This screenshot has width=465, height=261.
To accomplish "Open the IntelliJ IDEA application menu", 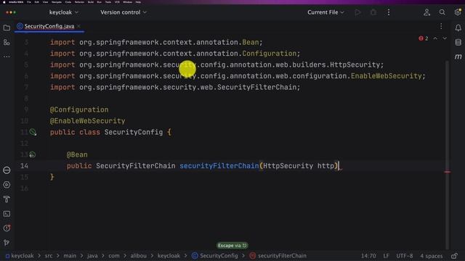I will (x=16, y=2).
